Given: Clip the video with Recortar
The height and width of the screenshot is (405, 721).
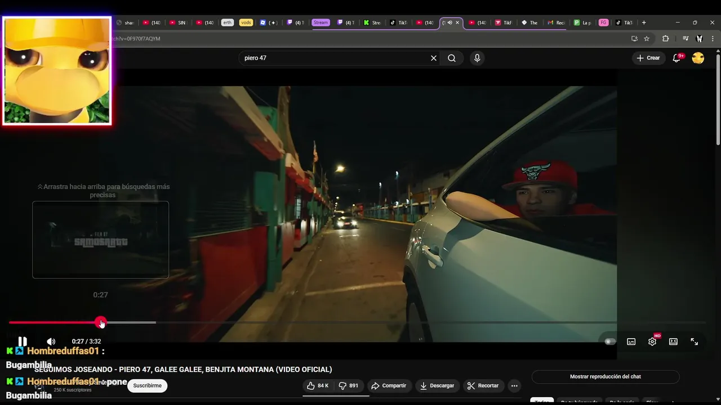Looking at the screenshot, I should pyautogui.click(x=483, y=386).
